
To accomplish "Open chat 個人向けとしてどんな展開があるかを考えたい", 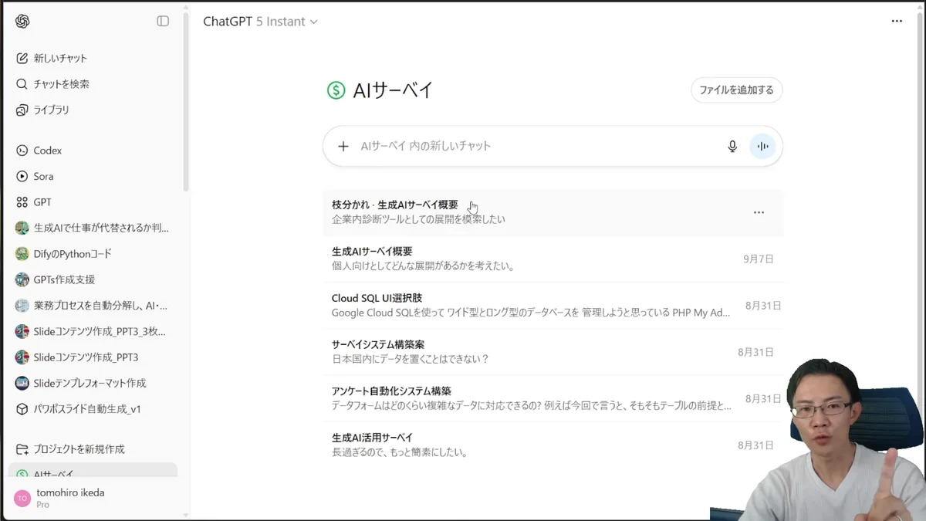I will 553,259.
